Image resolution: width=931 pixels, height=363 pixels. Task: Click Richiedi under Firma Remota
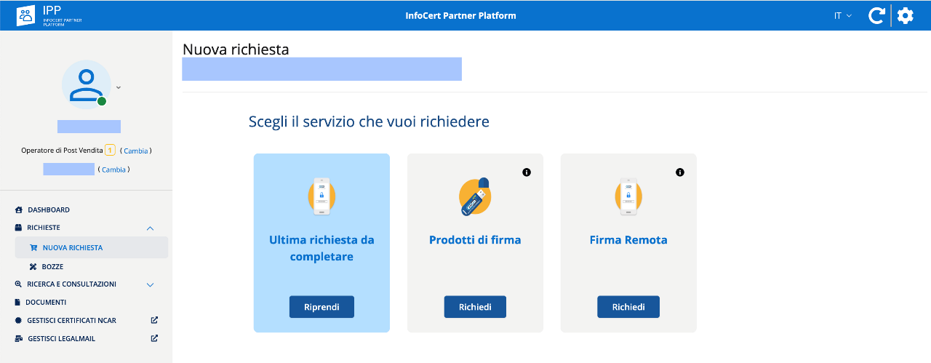point(628,307)
